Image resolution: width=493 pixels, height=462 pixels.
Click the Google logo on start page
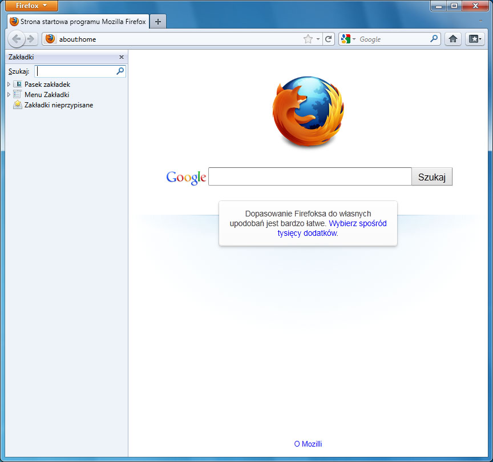click(x=186, y=178)
